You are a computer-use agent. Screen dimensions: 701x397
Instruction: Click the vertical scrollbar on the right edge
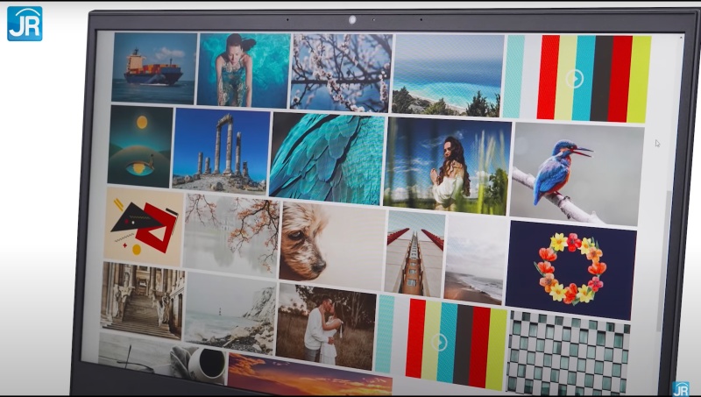[666, 259]
